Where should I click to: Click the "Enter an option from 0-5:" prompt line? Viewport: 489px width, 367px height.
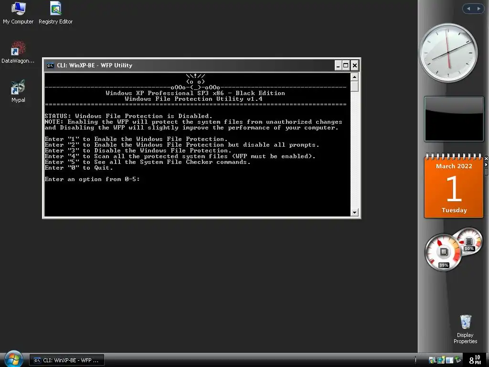tap(92, 179)
